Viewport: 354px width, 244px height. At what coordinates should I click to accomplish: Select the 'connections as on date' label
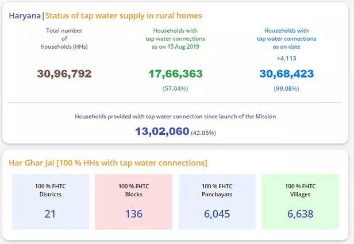286,38
